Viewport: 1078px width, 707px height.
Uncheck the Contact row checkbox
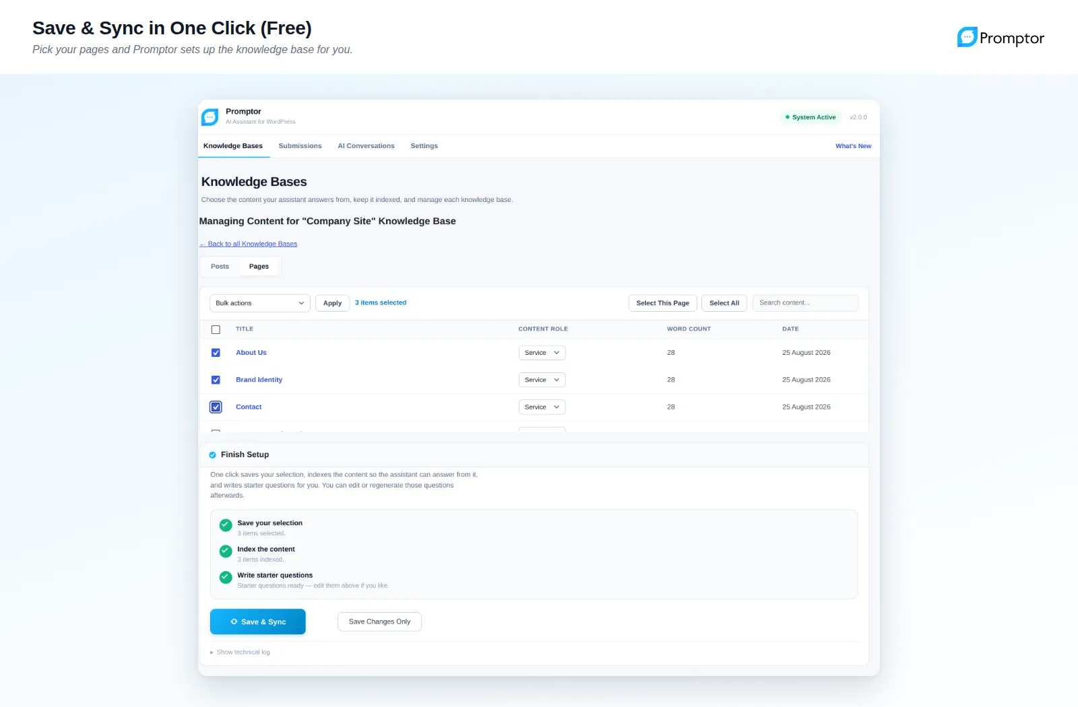(216, 407)
